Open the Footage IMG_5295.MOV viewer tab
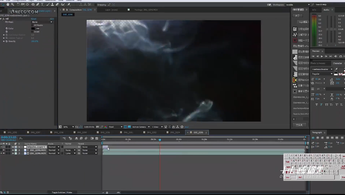 [146, 10]
